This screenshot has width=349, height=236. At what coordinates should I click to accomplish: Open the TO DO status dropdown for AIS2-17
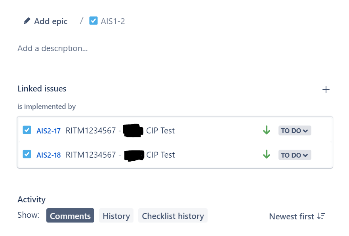(x=294, y=130)
